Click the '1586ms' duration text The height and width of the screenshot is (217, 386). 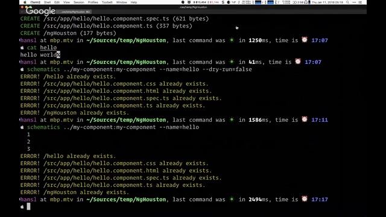pyautogui.click(x=259, y=120)
